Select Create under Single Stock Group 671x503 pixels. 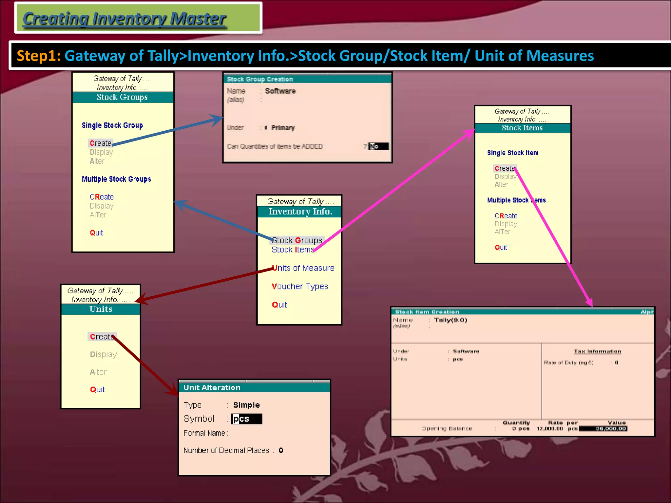tap(101, 143)
